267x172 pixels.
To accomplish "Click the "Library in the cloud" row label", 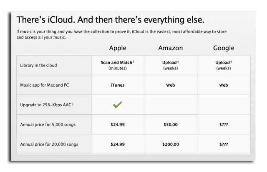I will tap(38, 65).
